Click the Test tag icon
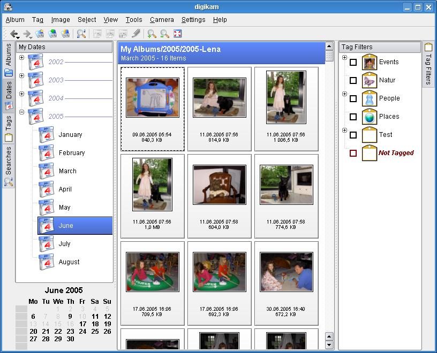Image resolution: width=437 pixels, height=353 pixels. click(370, 135)
